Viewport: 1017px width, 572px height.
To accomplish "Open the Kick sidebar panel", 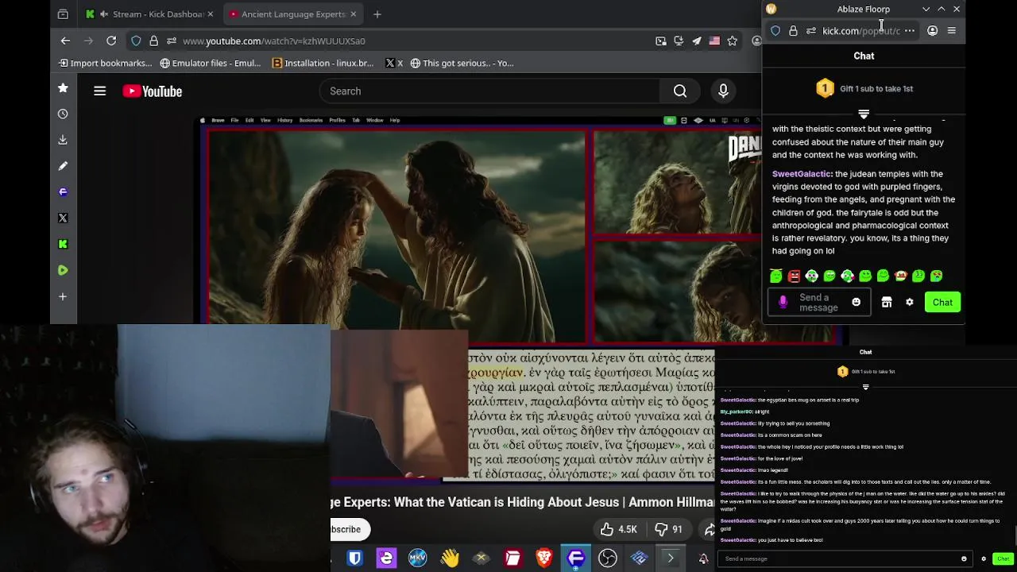I will tap(63, 244).
